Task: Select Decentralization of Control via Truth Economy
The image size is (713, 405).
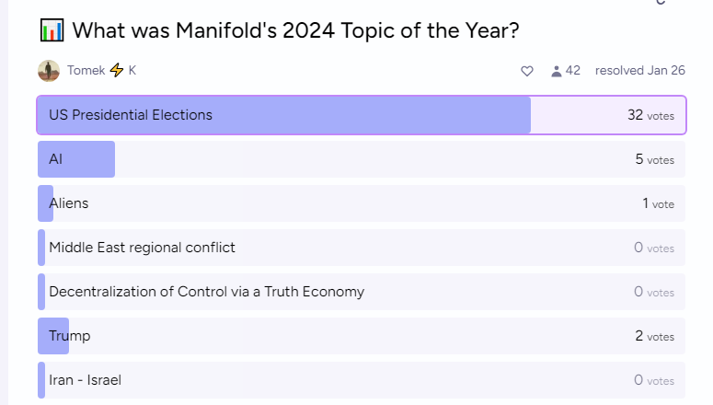Action: (362, 292)
